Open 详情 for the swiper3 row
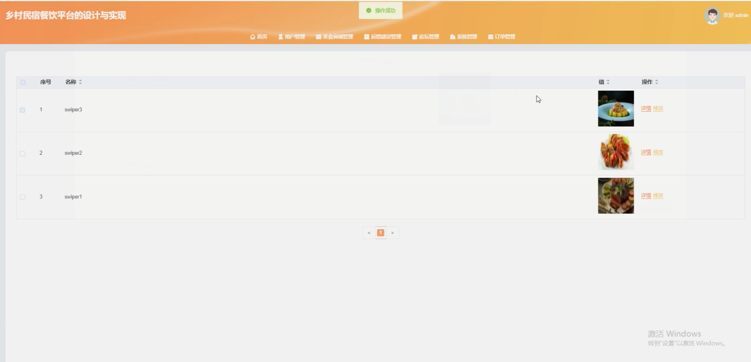The width and height of the screenshot is (751, 362). [x=646, y=109]
